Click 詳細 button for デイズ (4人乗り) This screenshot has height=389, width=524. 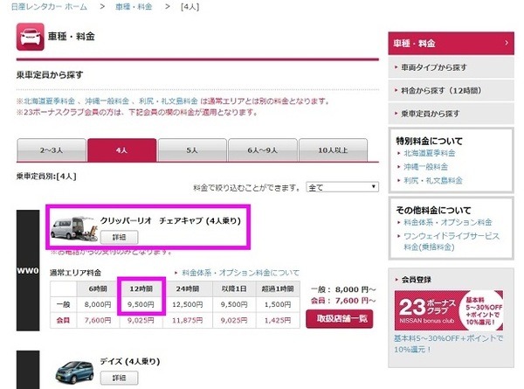(119, 378)
